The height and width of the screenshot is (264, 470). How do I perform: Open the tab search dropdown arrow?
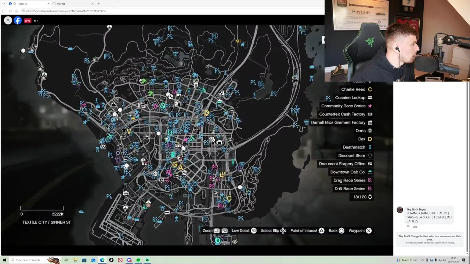click(x=3, y=4)
